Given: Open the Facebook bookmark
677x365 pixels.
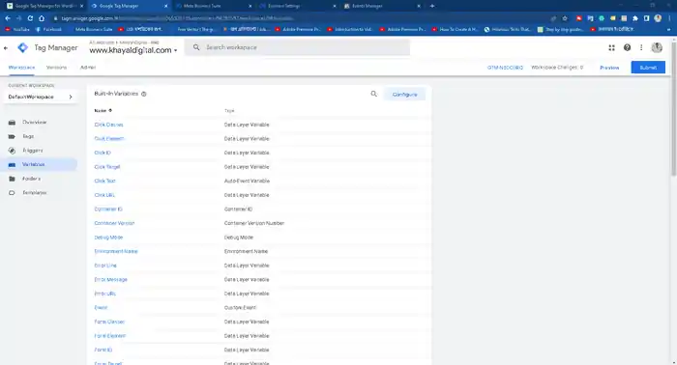Looking at the screenshot, I should click(48, 29).
